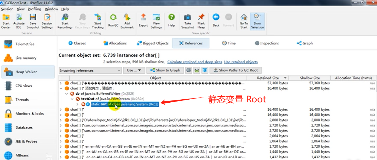Viewport: 377px width, 160px height.
Task: Open View Settings from toolbar
Action: click(156, 21)
